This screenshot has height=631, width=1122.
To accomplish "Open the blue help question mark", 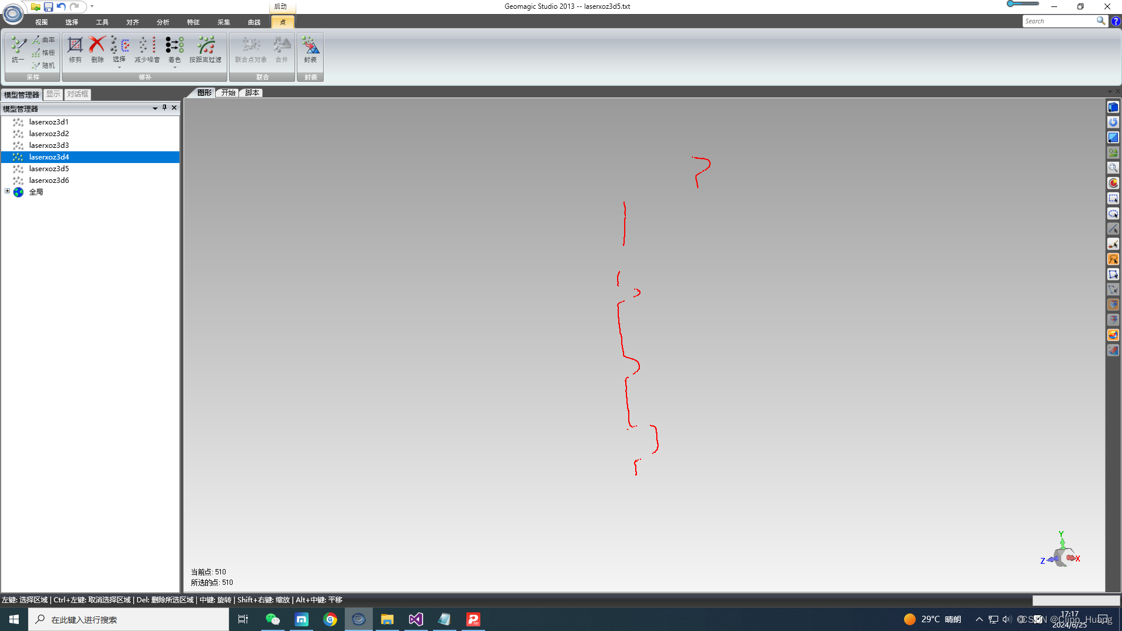I will tap(1116, 21).
